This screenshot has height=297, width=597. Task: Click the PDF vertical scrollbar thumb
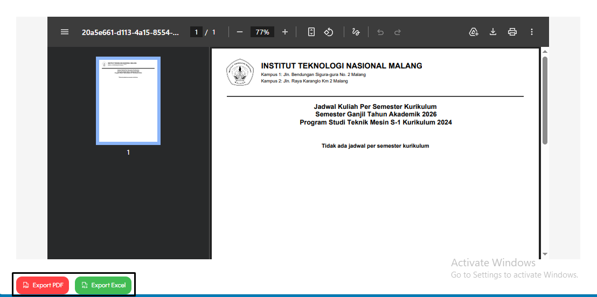(x=545, y=100)
